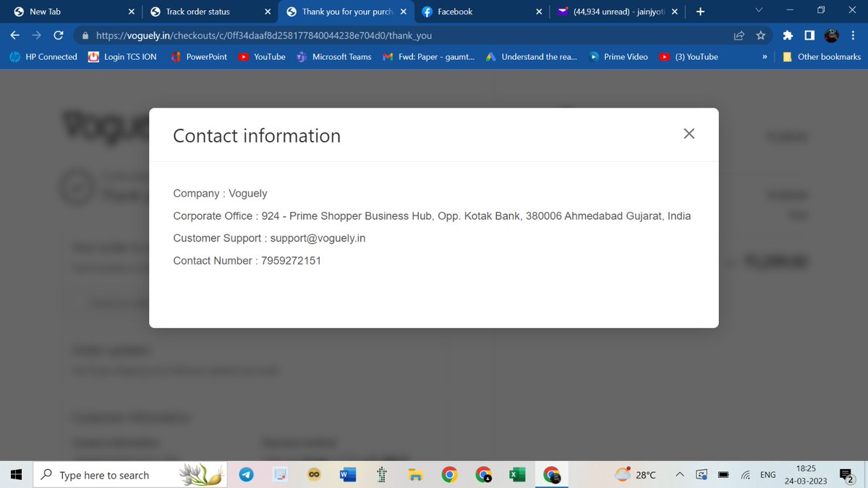Open the Windows Start menu
This screenshot has height=488, width=868.
pos(17,474)
